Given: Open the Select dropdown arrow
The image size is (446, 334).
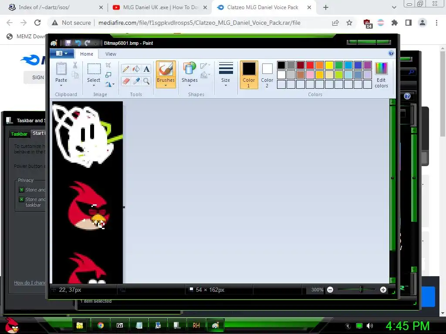Looking at the screenshot, I should point(94,85).
